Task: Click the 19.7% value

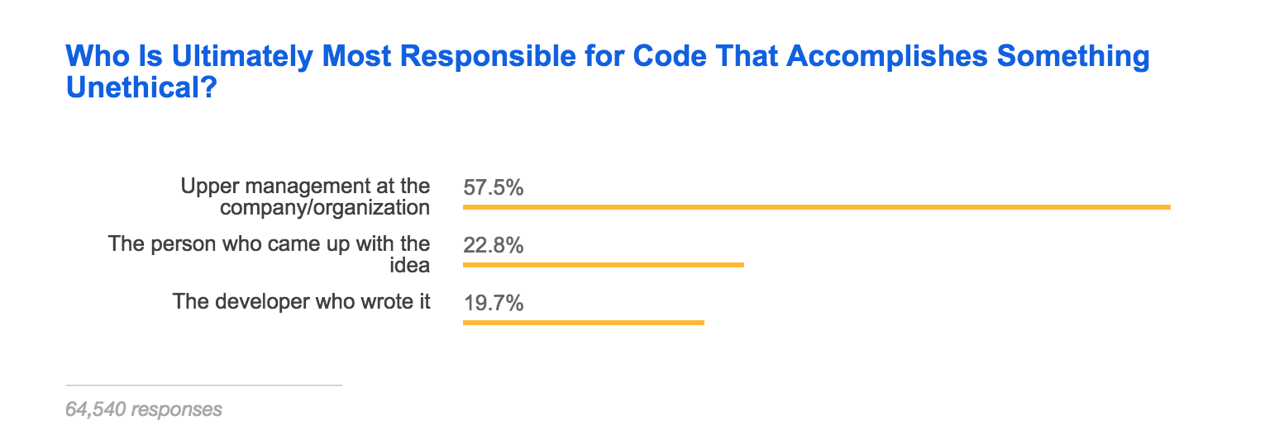Action: 493,303
